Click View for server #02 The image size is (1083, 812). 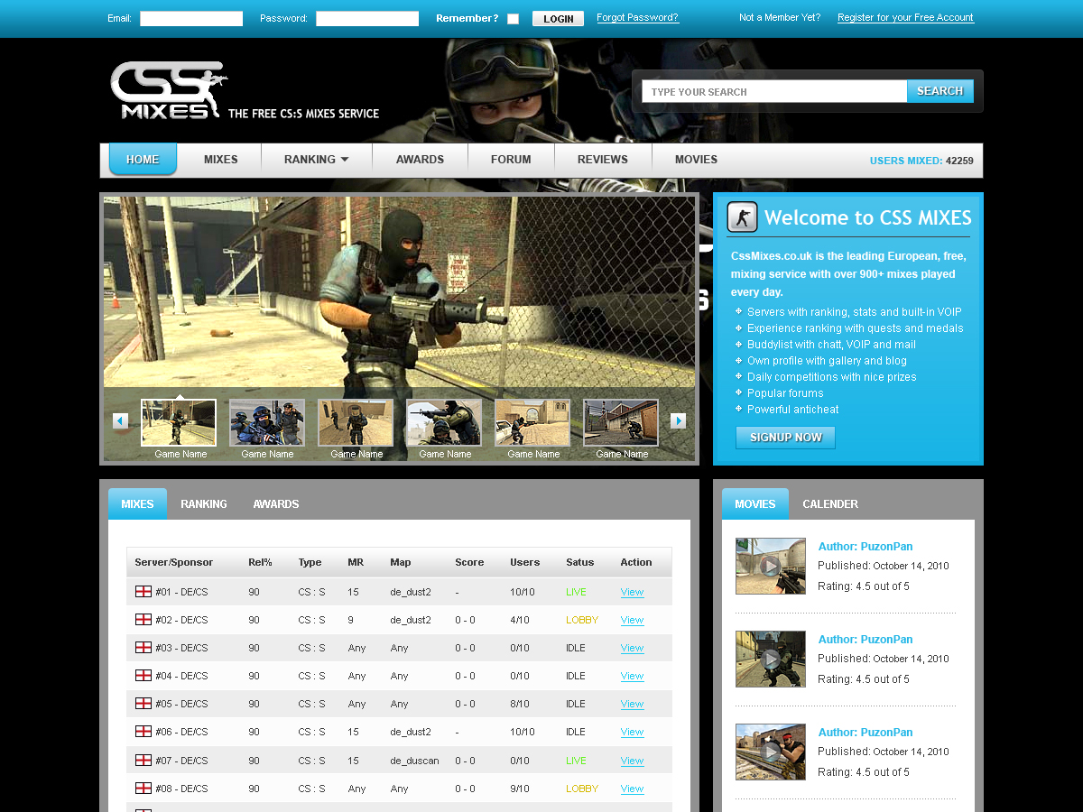[633, 620]
